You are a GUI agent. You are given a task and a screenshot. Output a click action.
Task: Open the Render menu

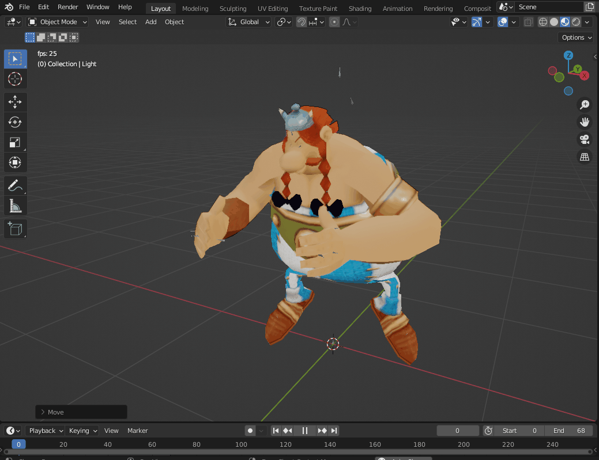(67, 7)
